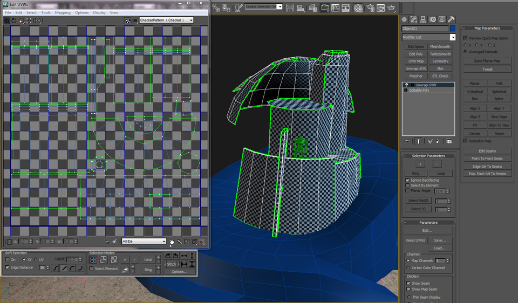Open the Utilities hammer tab

click(x=451, y=19)
